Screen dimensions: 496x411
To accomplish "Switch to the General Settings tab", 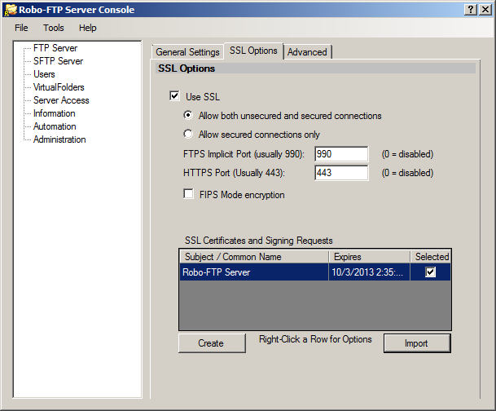I will 187,52.
